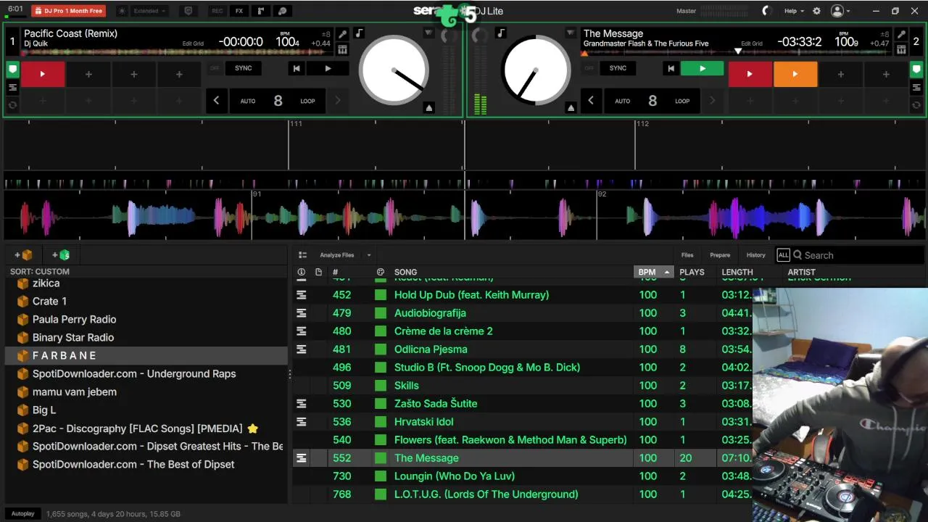
Task: Eject track from deck 2
Action: coord(571,107)
